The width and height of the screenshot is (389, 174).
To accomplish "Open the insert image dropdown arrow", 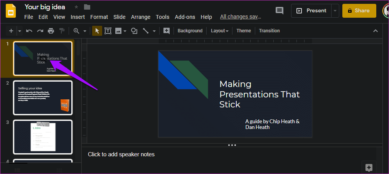I will (x=125, y=31).
